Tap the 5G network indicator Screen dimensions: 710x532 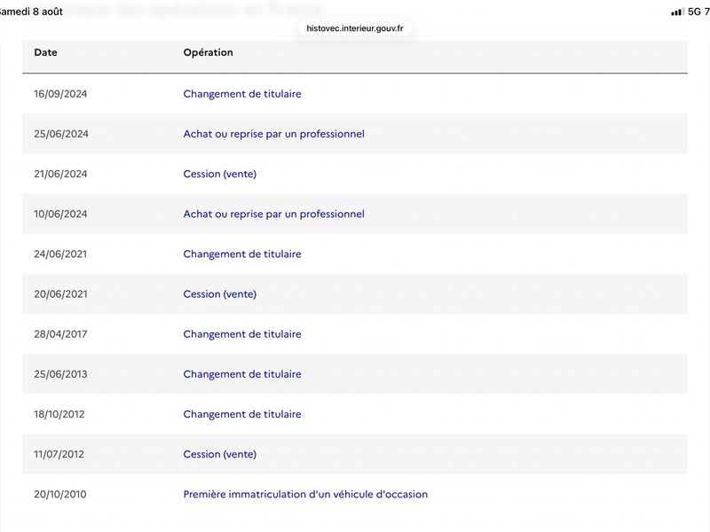tap(694, 12)
